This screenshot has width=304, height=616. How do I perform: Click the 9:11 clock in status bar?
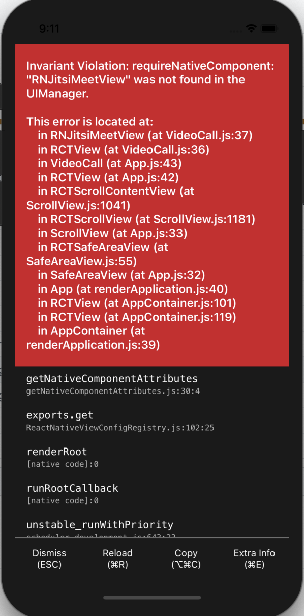(50, 29)
